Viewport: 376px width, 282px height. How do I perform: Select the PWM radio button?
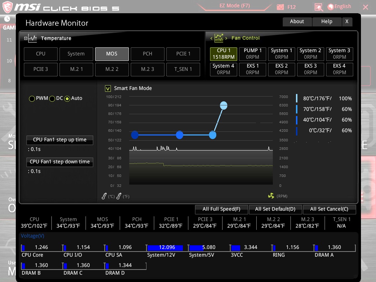[32, 98]
